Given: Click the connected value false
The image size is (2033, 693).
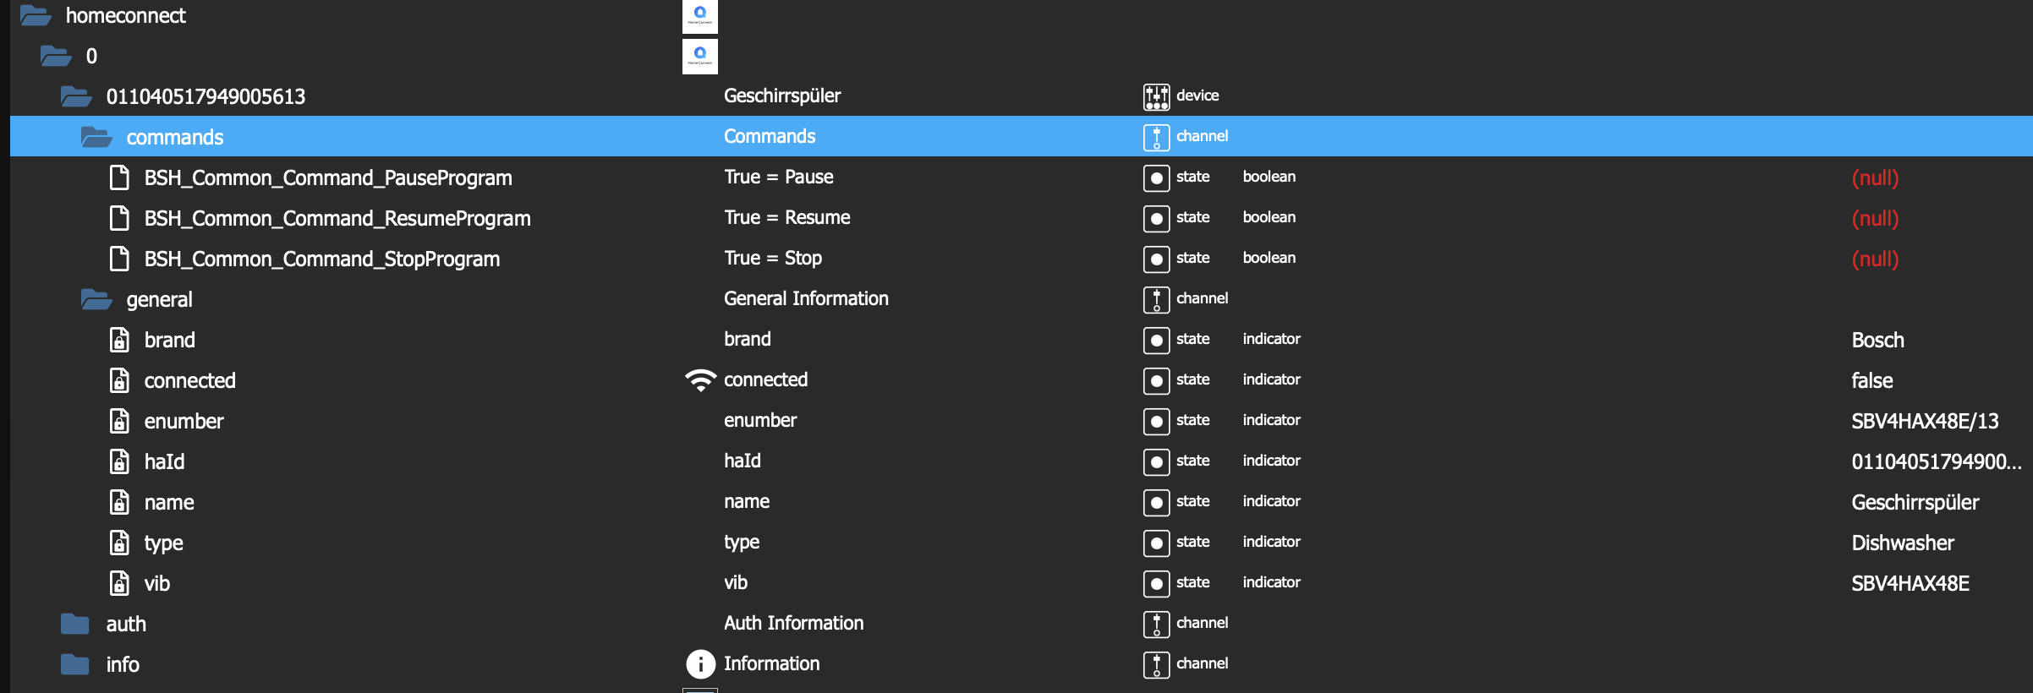Looking at the screenshot, I should pos(1871,380).
